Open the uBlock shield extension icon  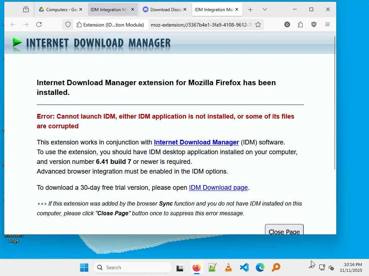(x=314, y=25)
